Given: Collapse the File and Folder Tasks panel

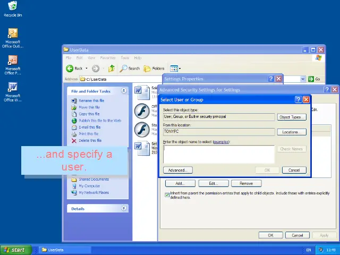Looking at the screenshot, I should (x=124, y=91).
